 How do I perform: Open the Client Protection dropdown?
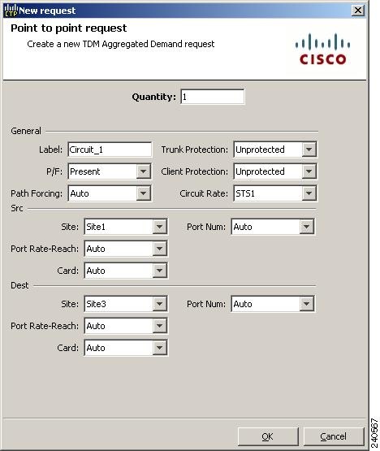click(x=275, y=171)
